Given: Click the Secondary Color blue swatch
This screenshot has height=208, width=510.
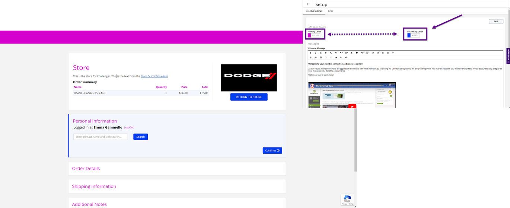Looking at the screenshot, I should pyautogui.click(x=409, y=35).
